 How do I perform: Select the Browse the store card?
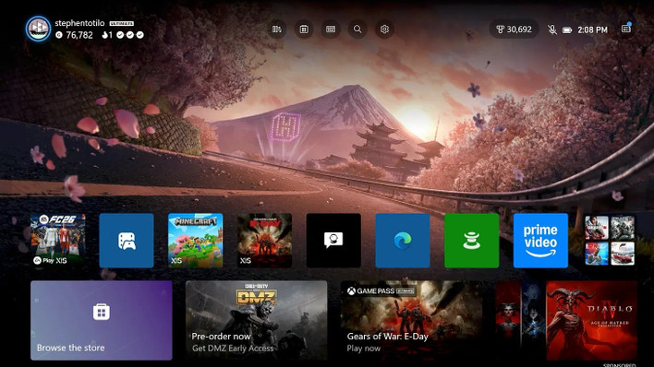click(x=102, y=320)
